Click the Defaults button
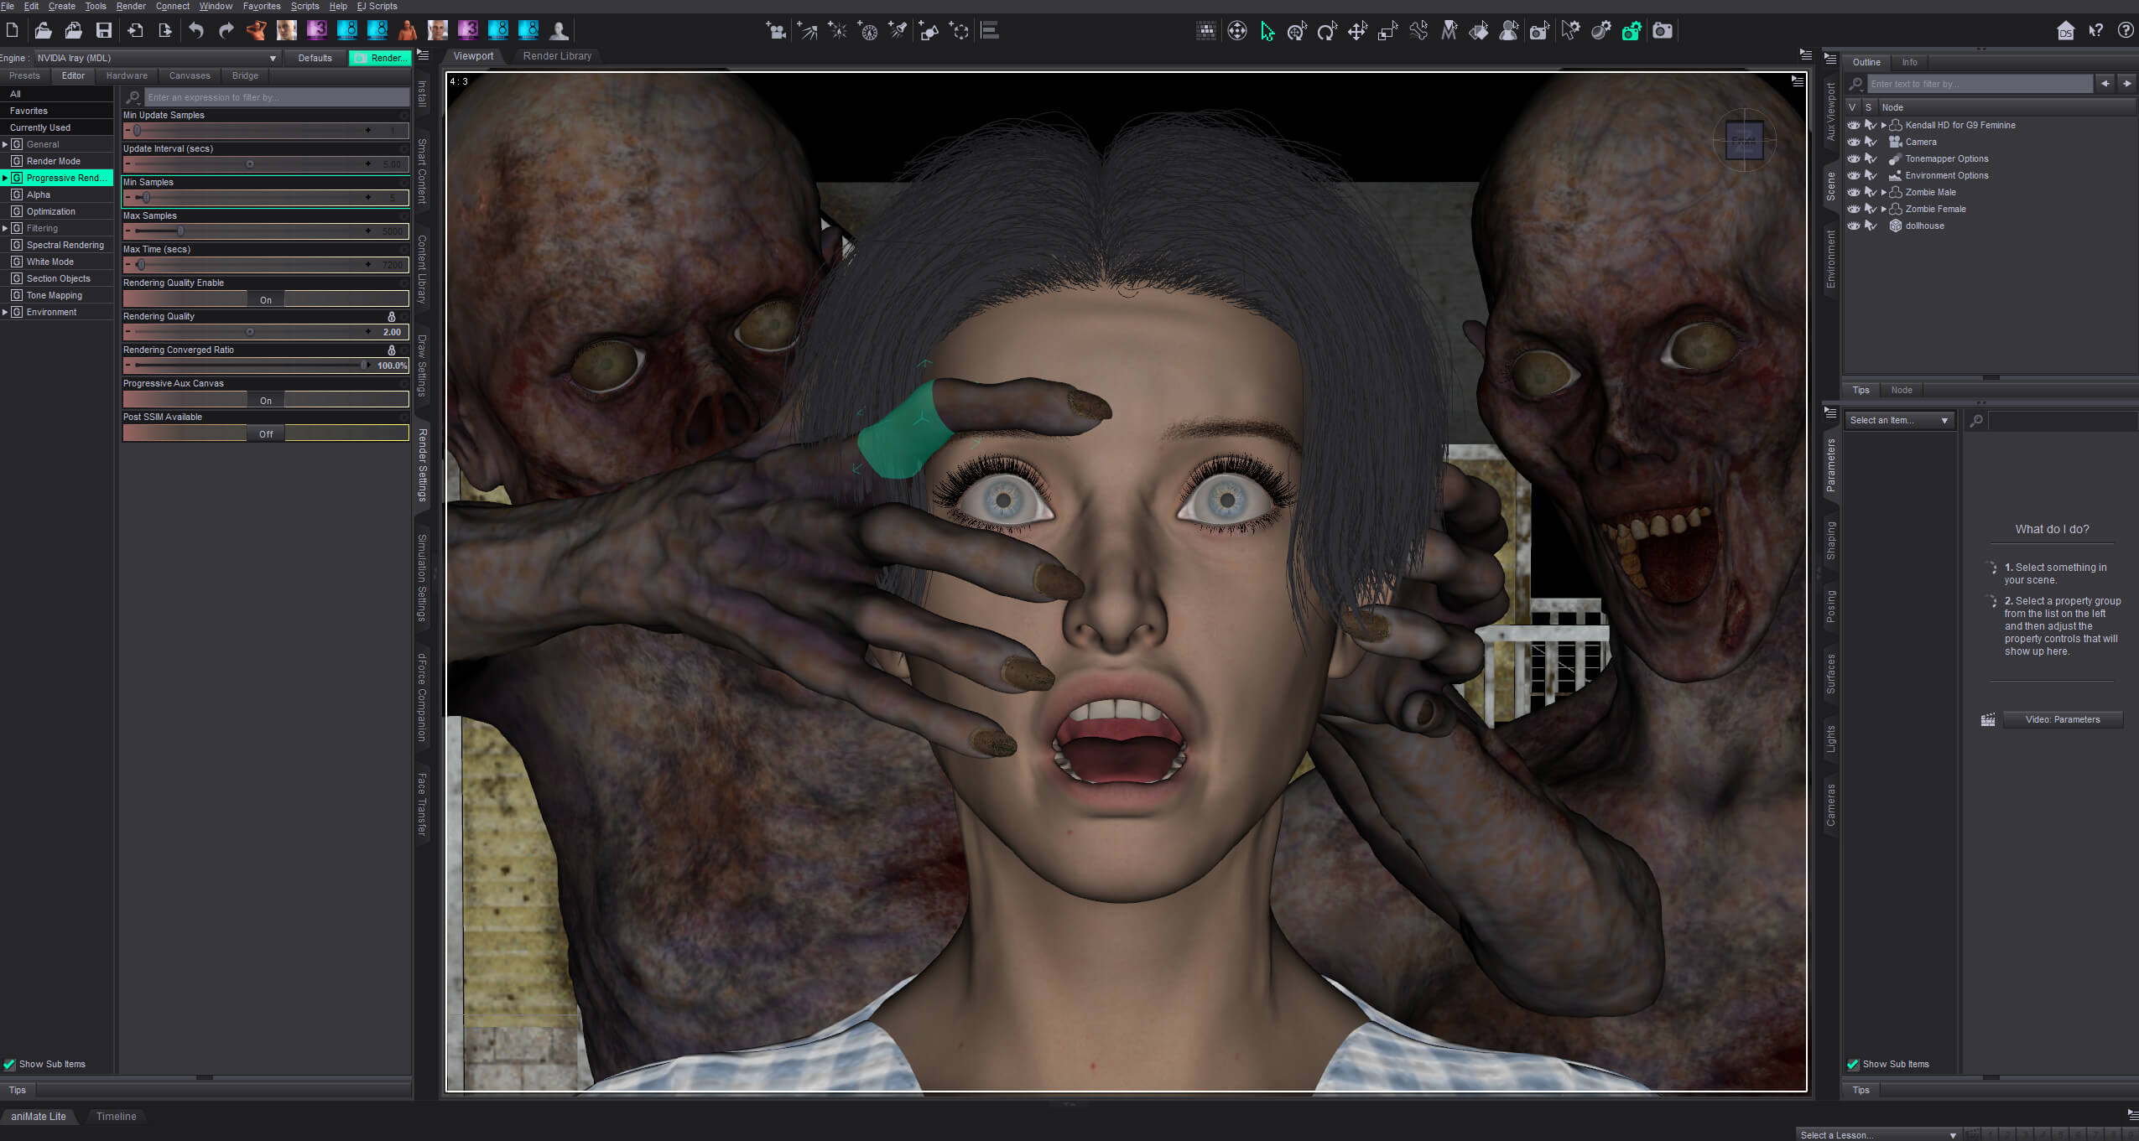The width and height of the screenshot is (2139, 1141). [x=315, y=58]
